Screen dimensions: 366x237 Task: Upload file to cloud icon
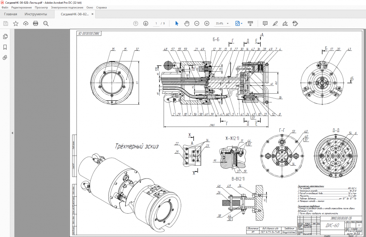pos(26,23)
